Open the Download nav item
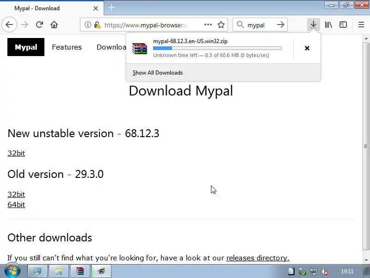Screen dimensions: 370x278 111,47
